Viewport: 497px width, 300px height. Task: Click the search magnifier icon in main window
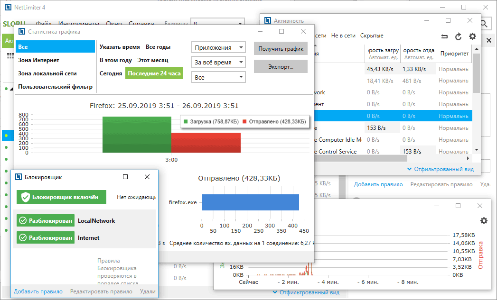(x=484, y=23)
